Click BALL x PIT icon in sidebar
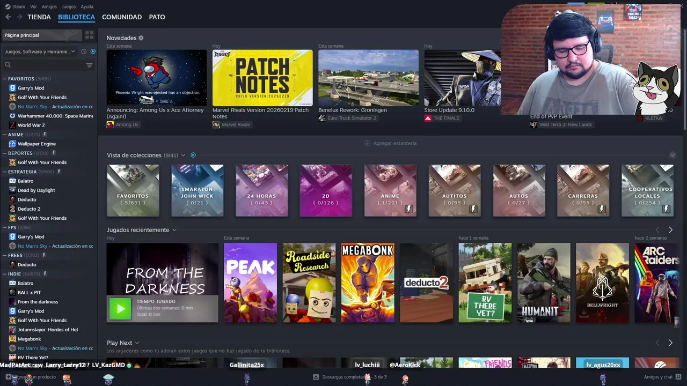Image resolution: width=687 pixels, height=386 pixels. (x=12, y=292)
